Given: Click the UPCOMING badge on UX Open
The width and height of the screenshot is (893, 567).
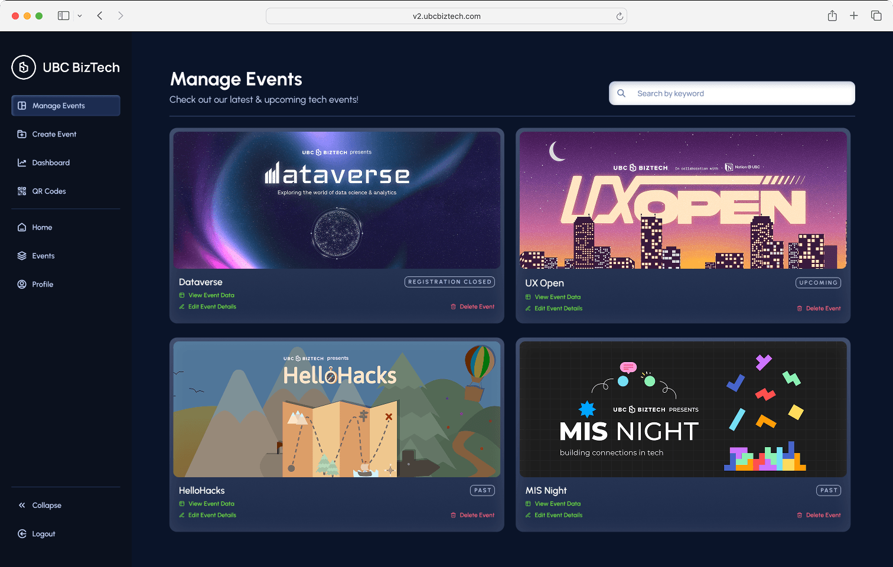Looking at the screenshot, I should (x=818, y=282).
